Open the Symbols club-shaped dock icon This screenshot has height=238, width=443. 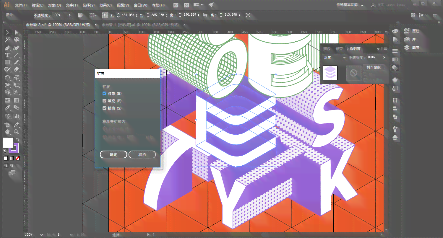[395, 137]
